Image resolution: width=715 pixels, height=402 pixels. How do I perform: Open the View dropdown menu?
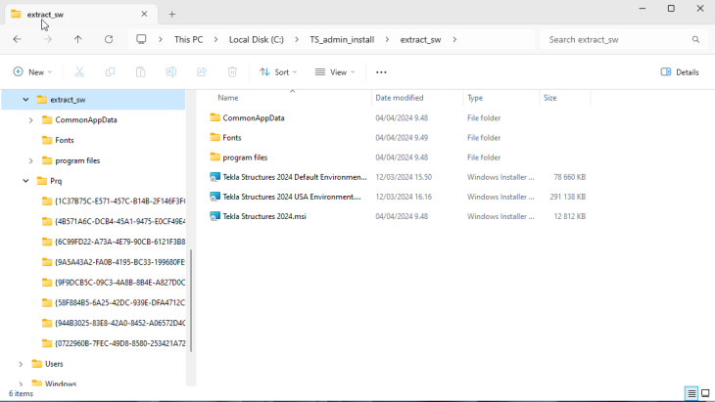tap(335, 72)
